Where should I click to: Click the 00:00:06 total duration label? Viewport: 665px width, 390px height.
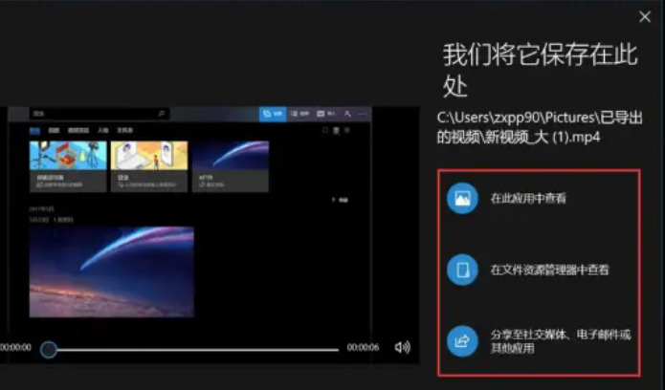click(x=363, y=348)
